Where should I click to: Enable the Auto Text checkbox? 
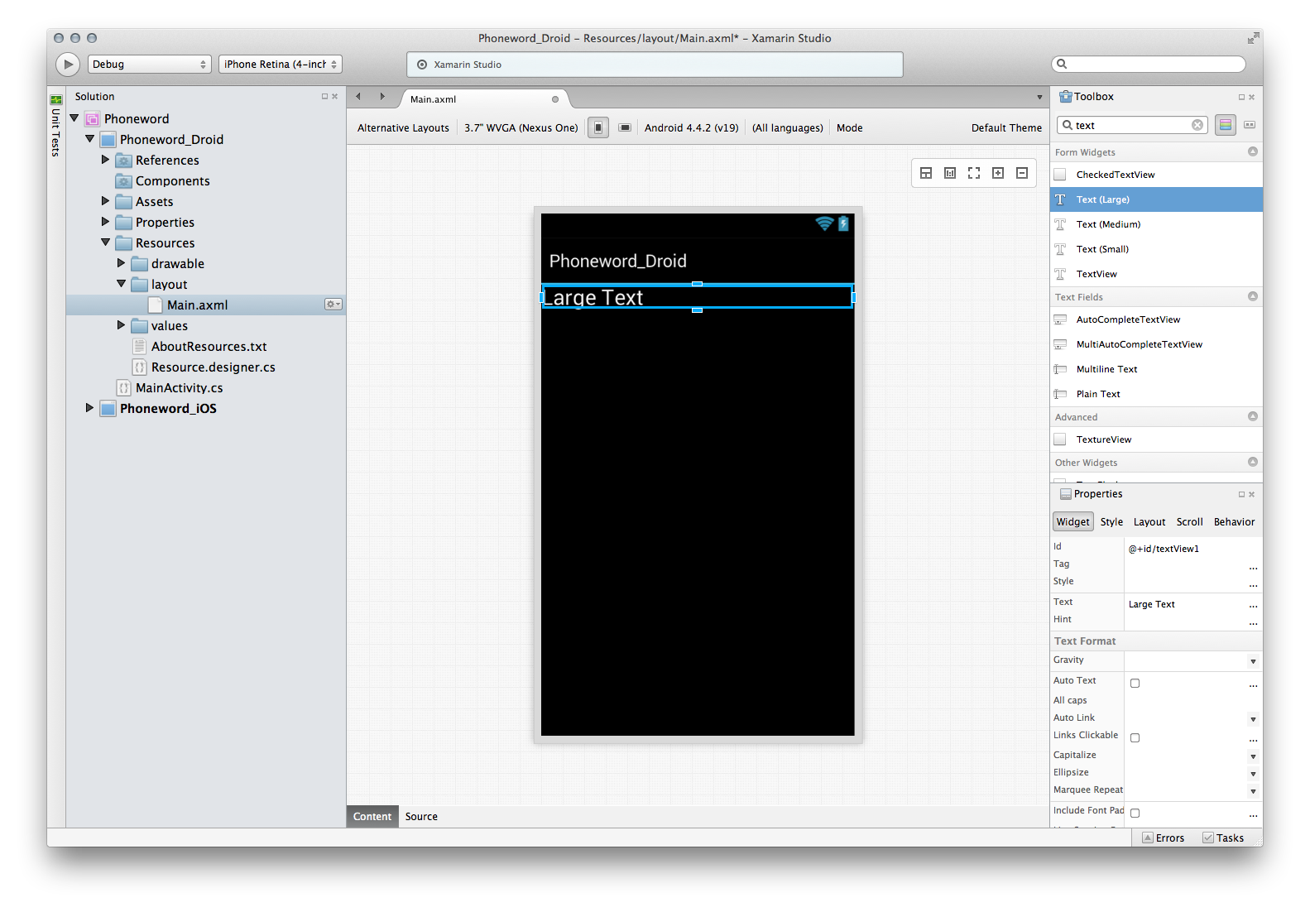(1135, 684)
